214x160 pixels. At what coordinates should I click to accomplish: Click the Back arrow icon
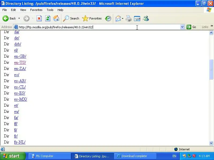coord(6,18)
